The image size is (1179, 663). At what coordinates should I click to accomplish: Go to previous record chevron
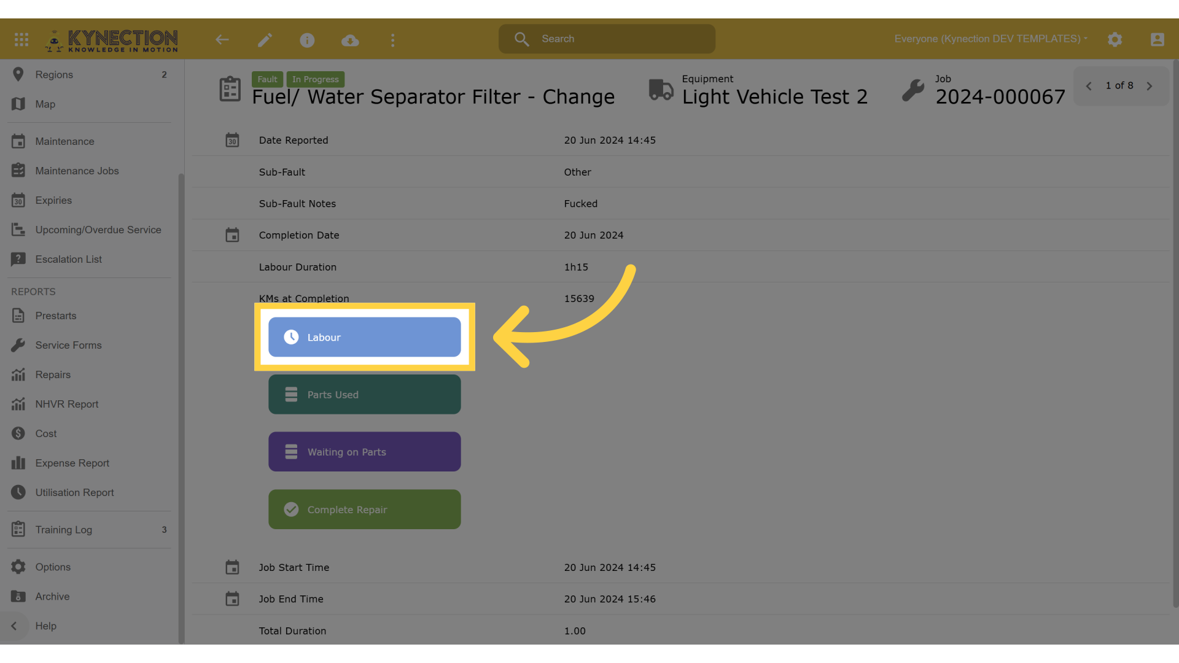pyautogui.click(x=1089, y=86)
